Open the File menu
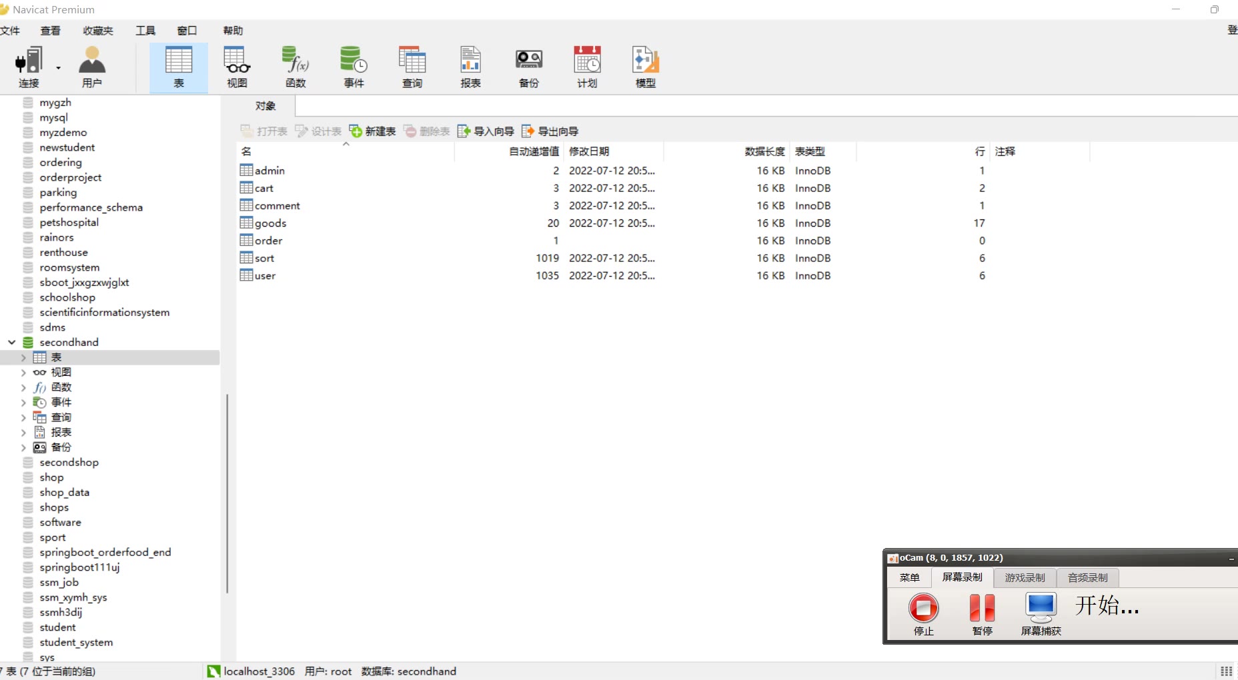 [10, 31]
